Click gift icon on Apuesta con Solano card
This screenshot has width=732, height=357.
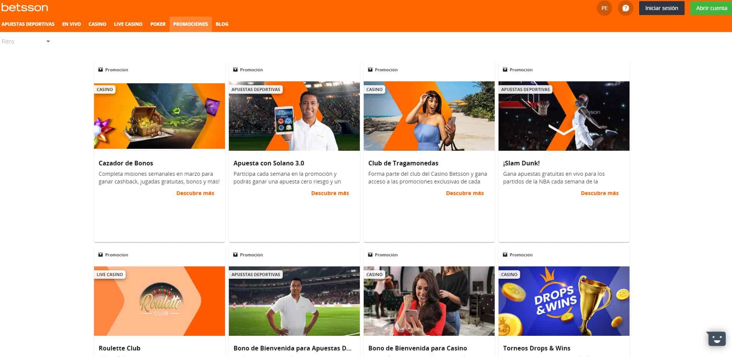click(x=235, y=70)
